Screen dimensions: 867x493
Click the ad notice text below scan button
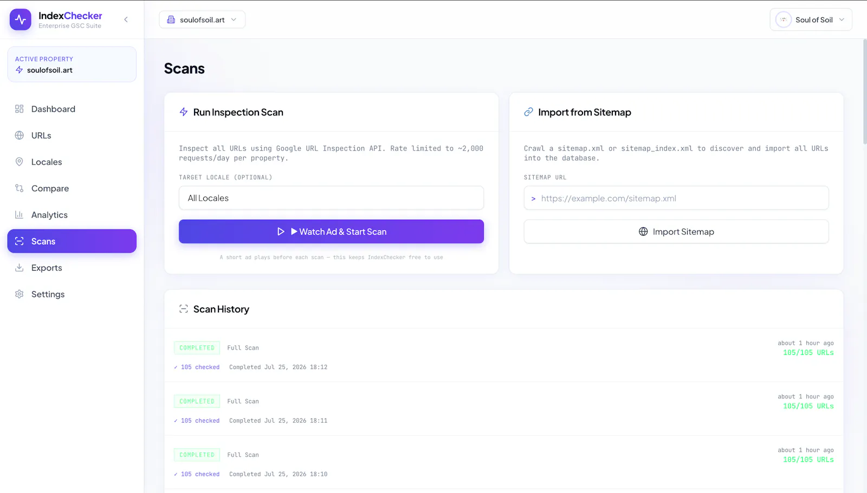coord(331,258)
